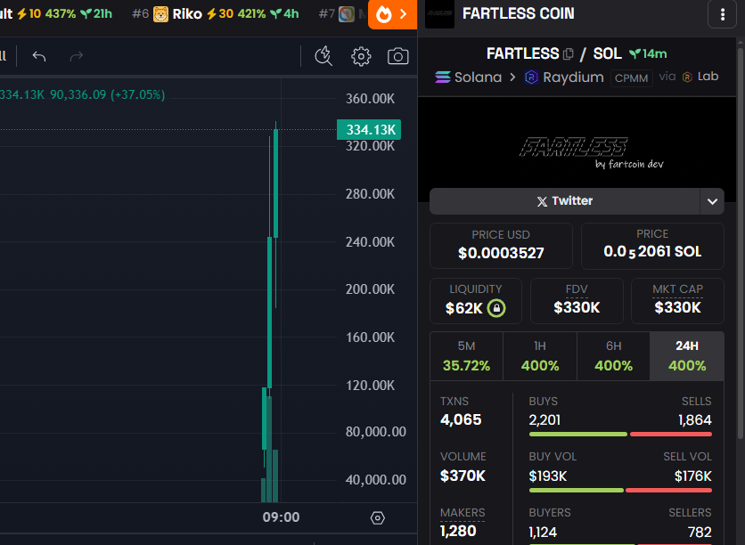
Task: Click the Solana chain logo
Action: [x=442, y=77]
